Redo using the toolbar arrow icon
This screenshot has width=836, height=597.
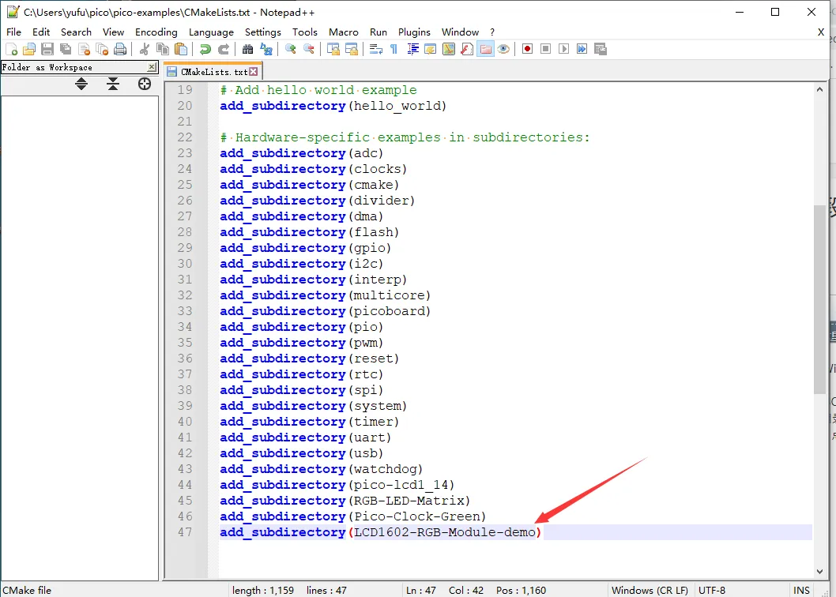pyautogui.click(x=224, y=49)
